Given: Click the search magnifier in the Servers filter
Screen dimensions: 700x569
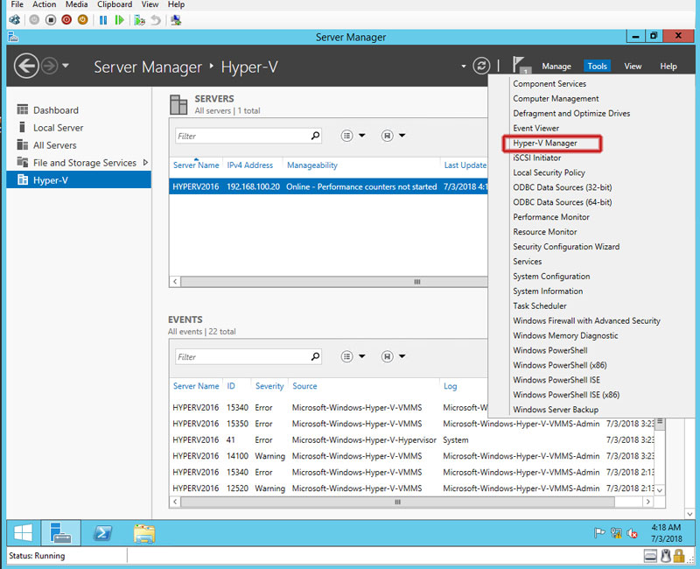Looking at the screenshot, I should click(316, 136).
